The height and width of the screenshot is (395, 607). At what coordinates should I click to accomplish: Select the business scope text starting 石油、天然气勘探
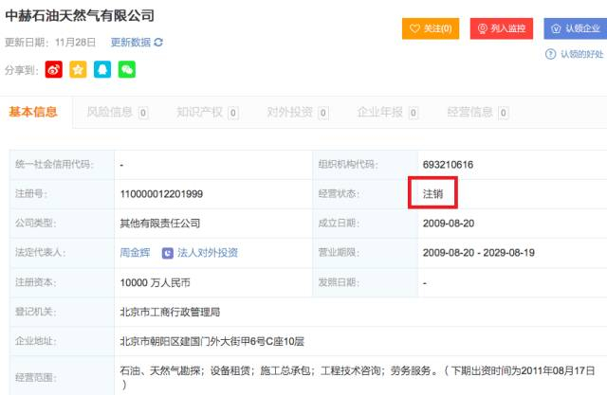(358, 378)
